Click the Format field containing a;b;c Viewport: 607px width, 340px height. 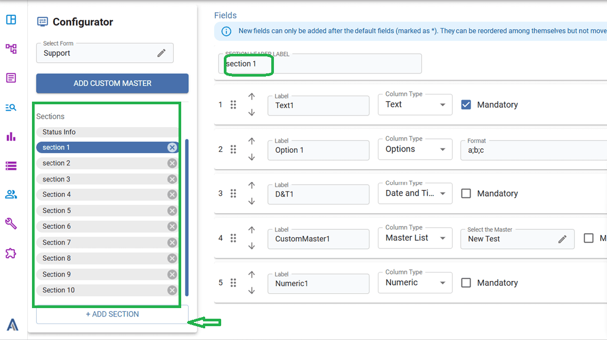tap(534, 150)
